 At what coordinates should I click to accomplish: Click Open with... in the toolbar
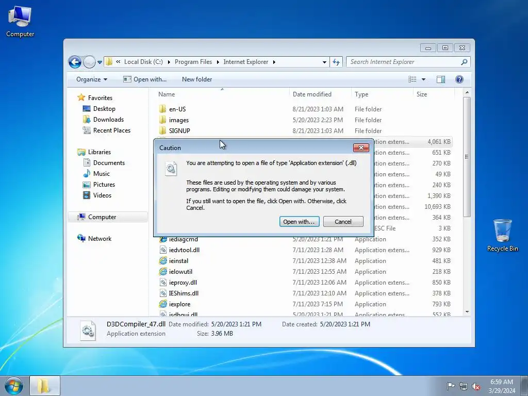[145, 79]
